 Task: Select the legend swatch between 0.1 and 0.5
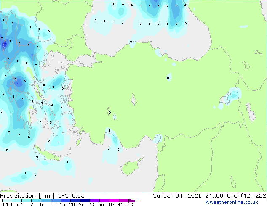[7, 201]
